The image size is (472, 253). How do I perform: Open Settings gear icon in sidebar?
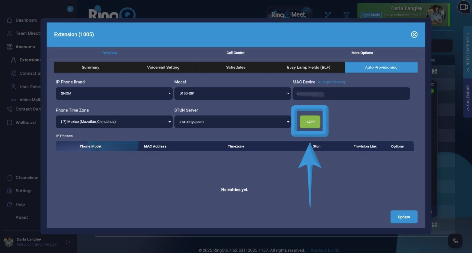click(10, 191)
